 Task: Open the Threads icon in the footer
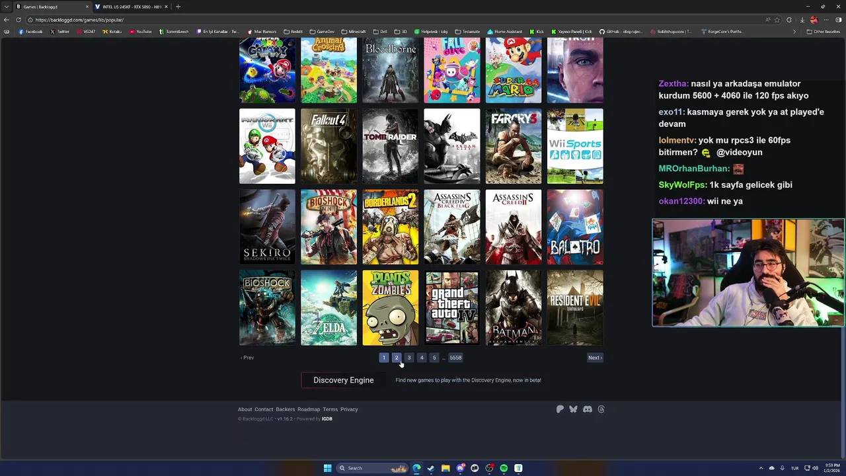tap(601, 409)
